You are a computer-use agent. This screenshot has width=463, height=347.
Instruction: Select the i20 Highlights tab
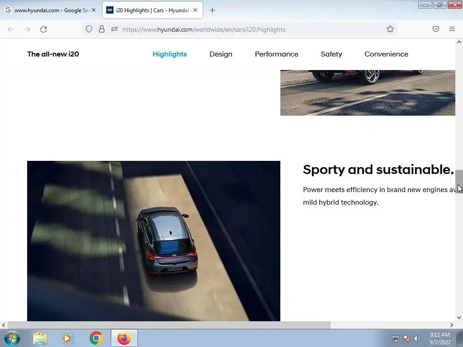(x=152, y=10)
